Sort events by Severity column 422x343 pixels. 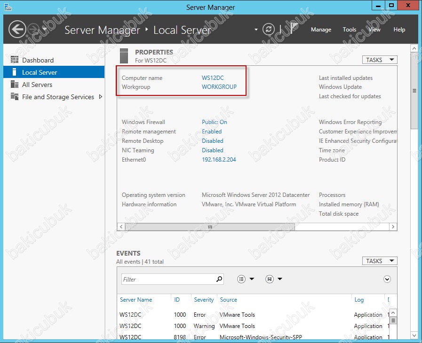coord(204,299)
